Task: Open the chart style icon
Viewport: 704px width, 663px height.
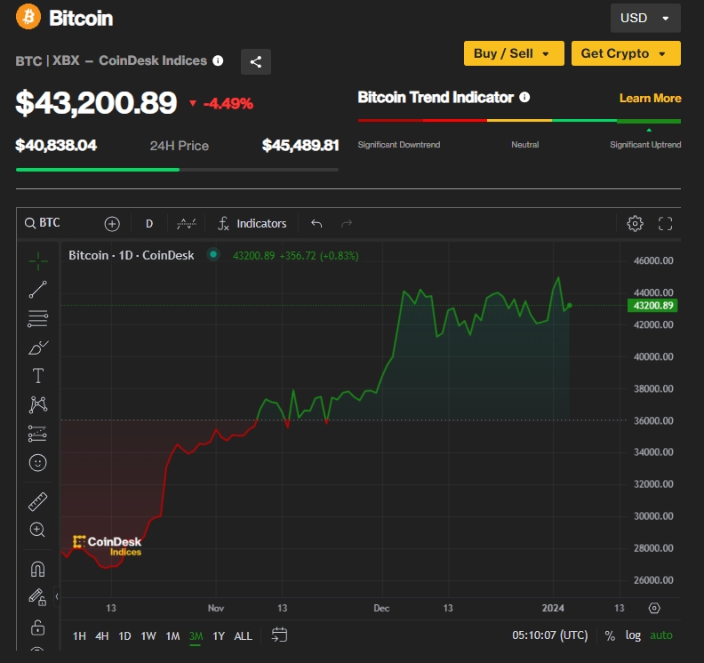Action: pos(187,224)
